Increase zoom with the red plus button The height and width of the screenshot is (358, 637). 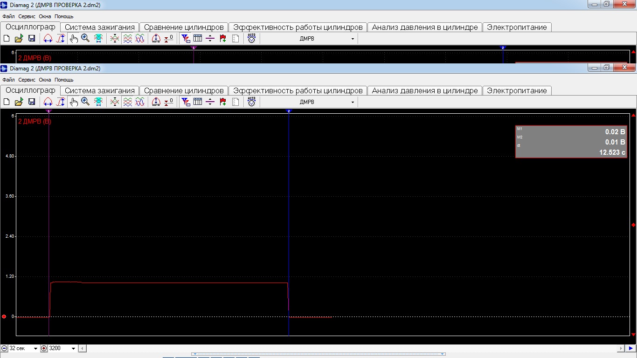pos(44,348)
